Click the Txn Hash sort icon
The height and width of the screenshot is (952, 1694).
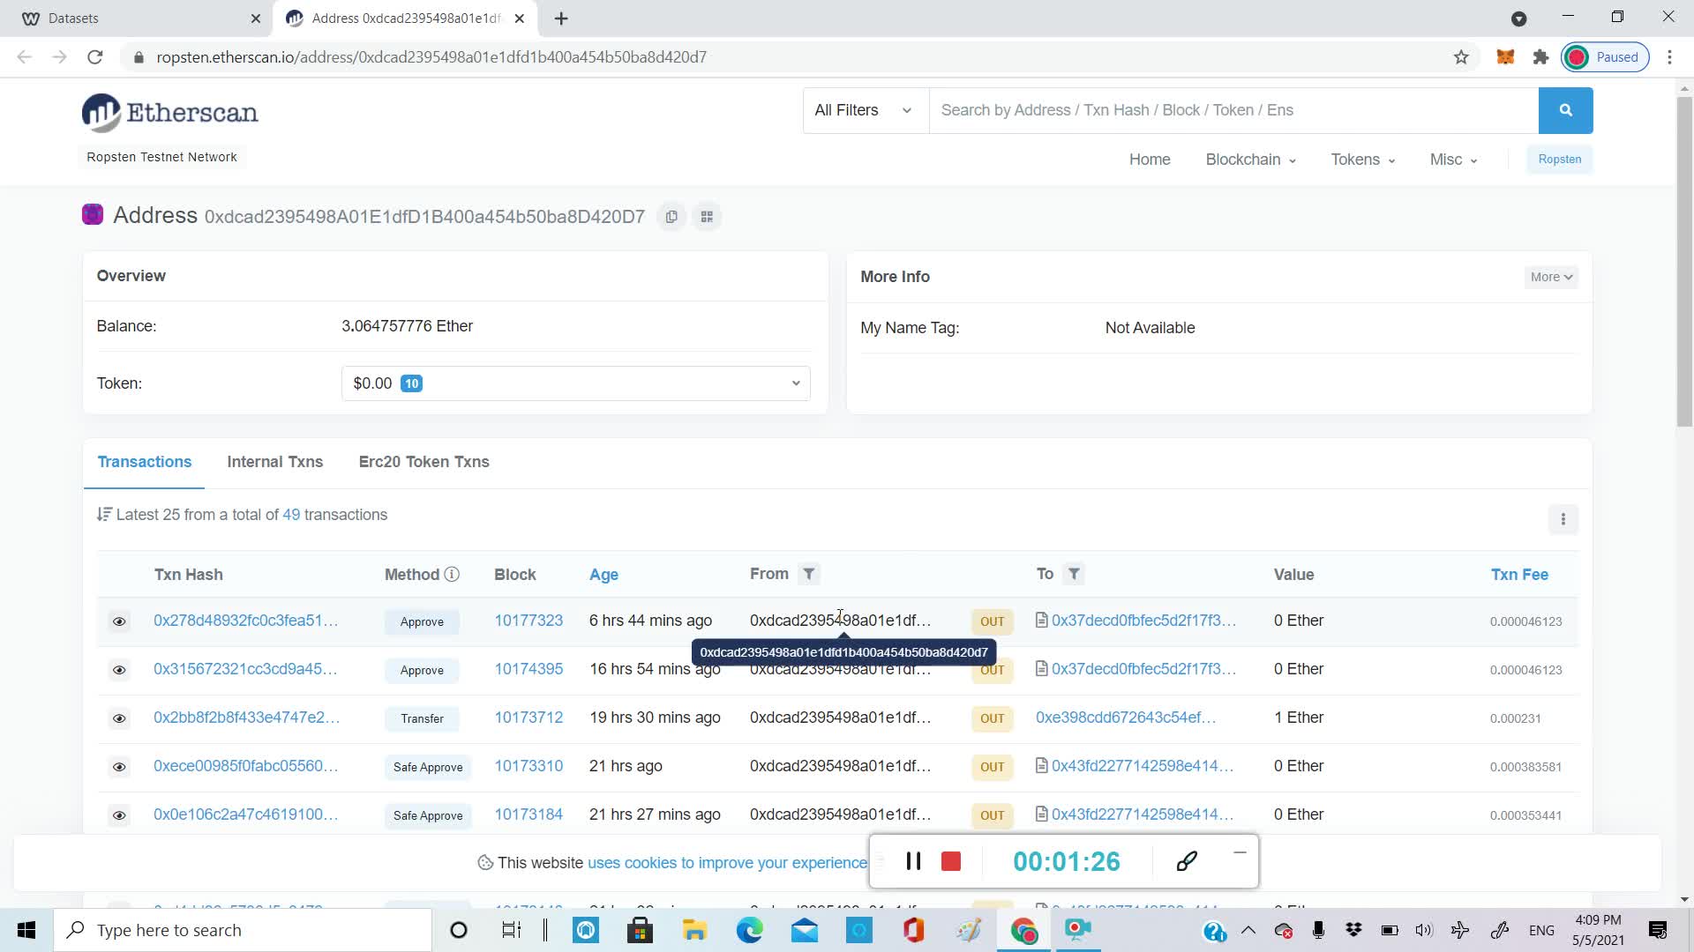[x=105, y=514]
